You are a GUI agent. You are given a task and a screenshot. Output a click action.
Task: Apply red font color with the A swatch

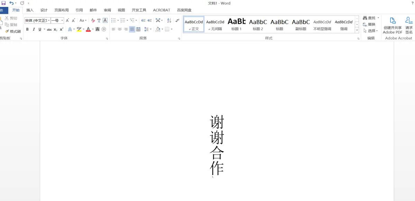[x=89, y=29]
